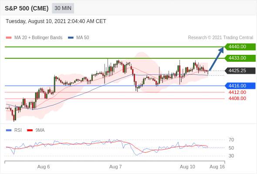Click the 4425.25 current price tag
Screen dimensions: 257x174
[x=240, y=71]
